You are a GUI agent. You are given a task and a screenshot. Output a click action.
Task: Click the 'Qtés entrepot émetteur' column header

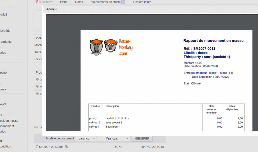point(211,109)
